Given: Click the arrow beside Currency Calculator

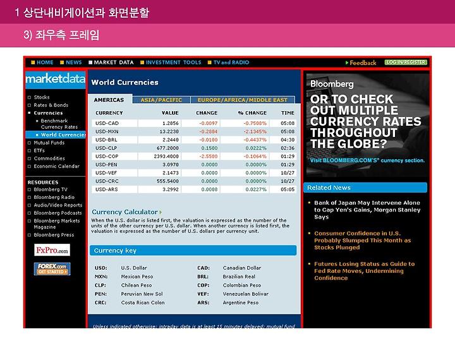Looking at the screenshot, I should click(x=161, y=212).
